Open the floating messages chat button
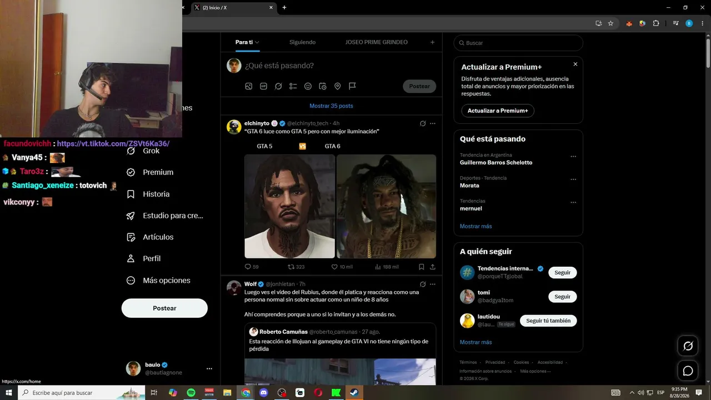The height and width of the screenshot is (400, 711). tap(688, 371)
